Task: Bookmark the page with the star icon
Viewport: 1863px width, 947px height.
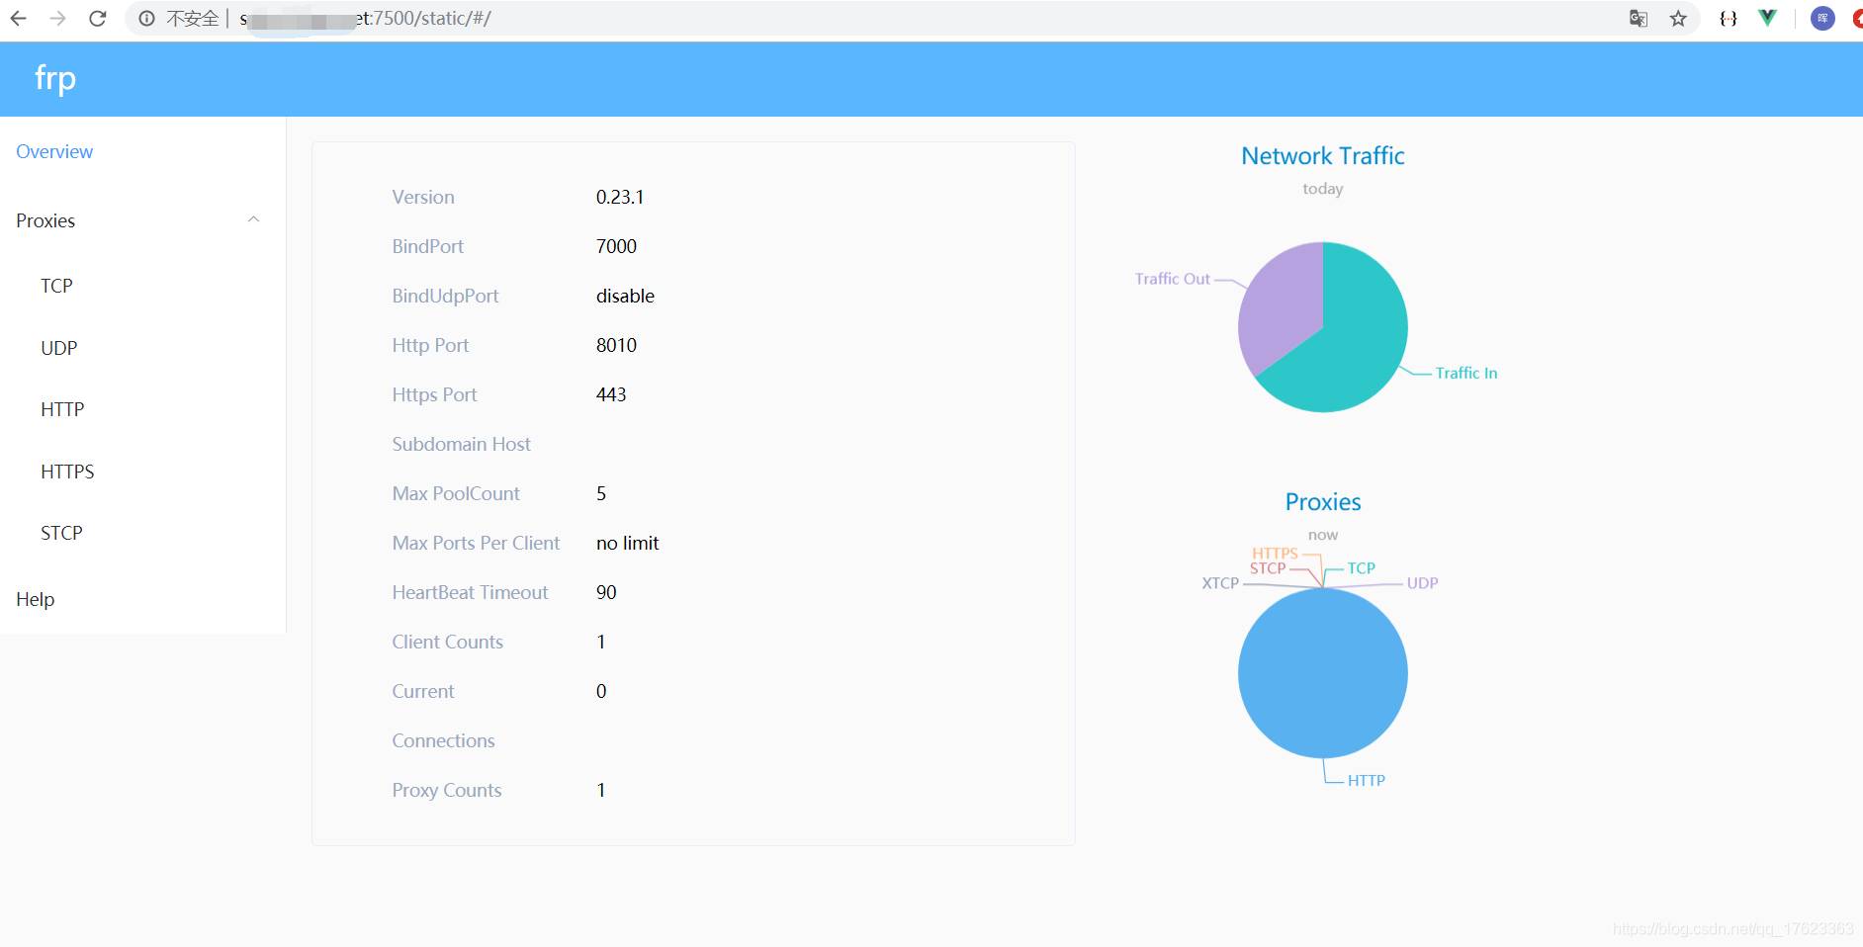Action: coord(1678,19)
